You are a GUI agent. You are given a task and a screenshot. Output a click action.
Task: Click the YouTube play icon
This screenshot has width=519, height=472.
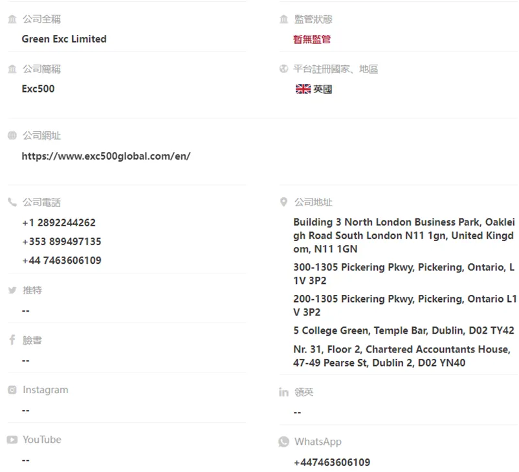(x=12, y=440)
